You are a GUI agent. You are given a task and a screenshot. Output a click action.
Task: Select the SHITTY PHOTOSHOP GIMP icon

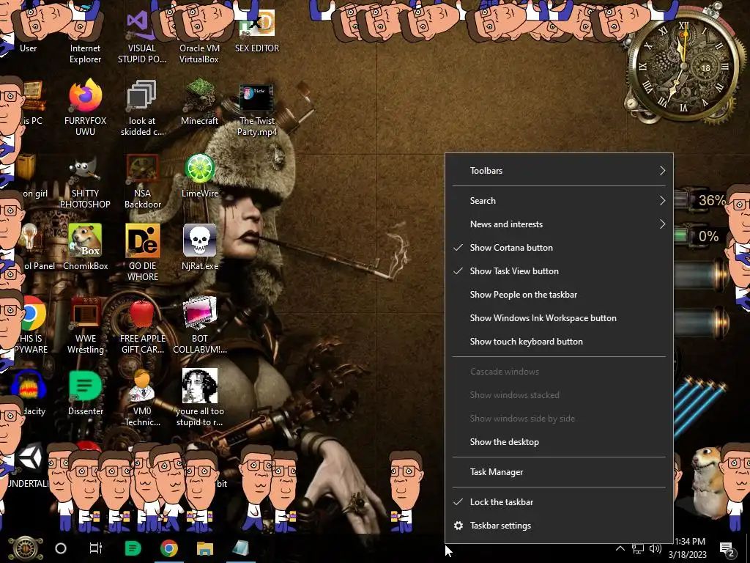click(x=85, y=183)
